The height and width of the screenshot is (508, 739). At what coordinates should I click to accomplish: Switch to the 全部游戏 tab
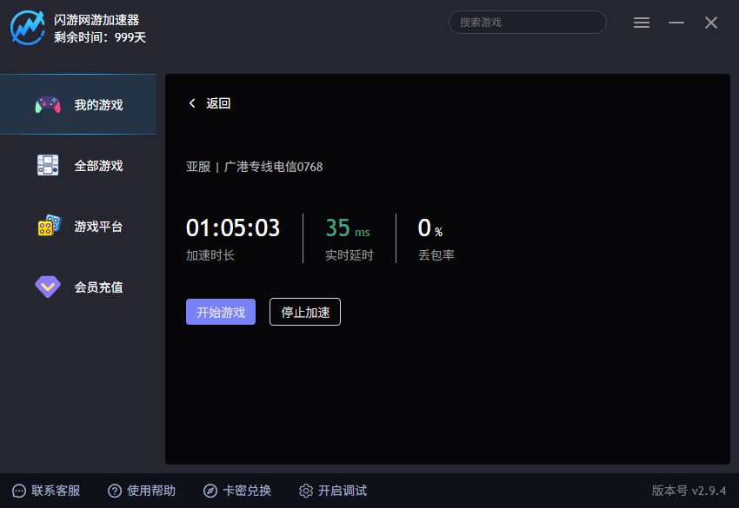[98, 166]
